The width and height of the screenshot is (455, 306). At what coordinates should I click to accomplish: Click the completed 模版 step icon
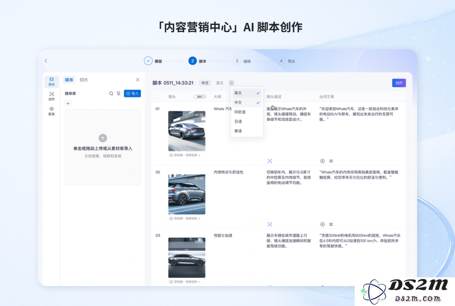click(x=148, y=61)
